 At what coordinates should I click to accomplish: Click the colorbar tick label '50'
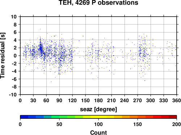click(59, 124)
